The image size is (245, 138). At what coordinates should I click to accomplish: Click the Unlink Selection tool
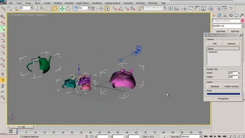tap(9, 8)
